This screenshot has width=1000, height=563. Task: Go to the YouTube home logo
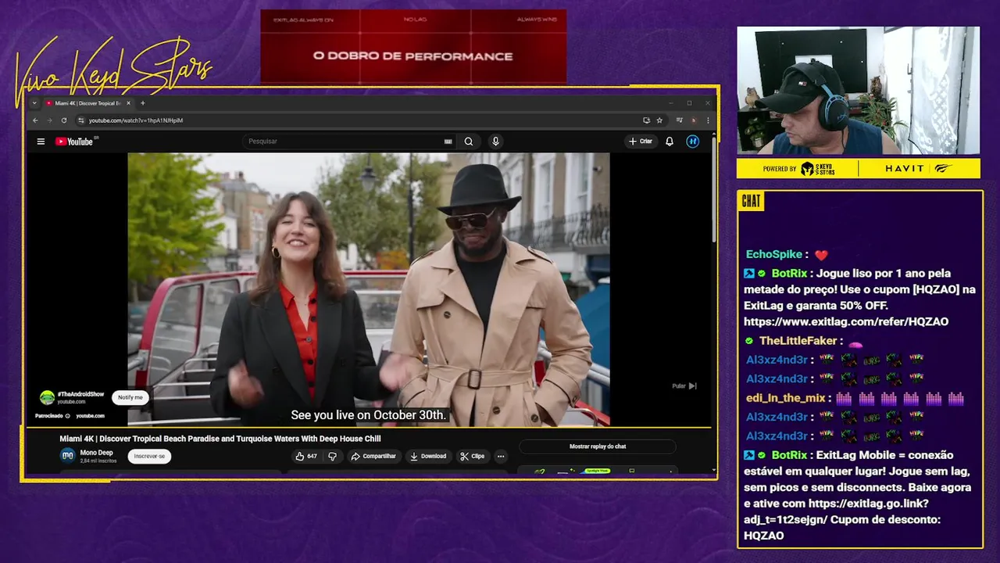(75, 142)
